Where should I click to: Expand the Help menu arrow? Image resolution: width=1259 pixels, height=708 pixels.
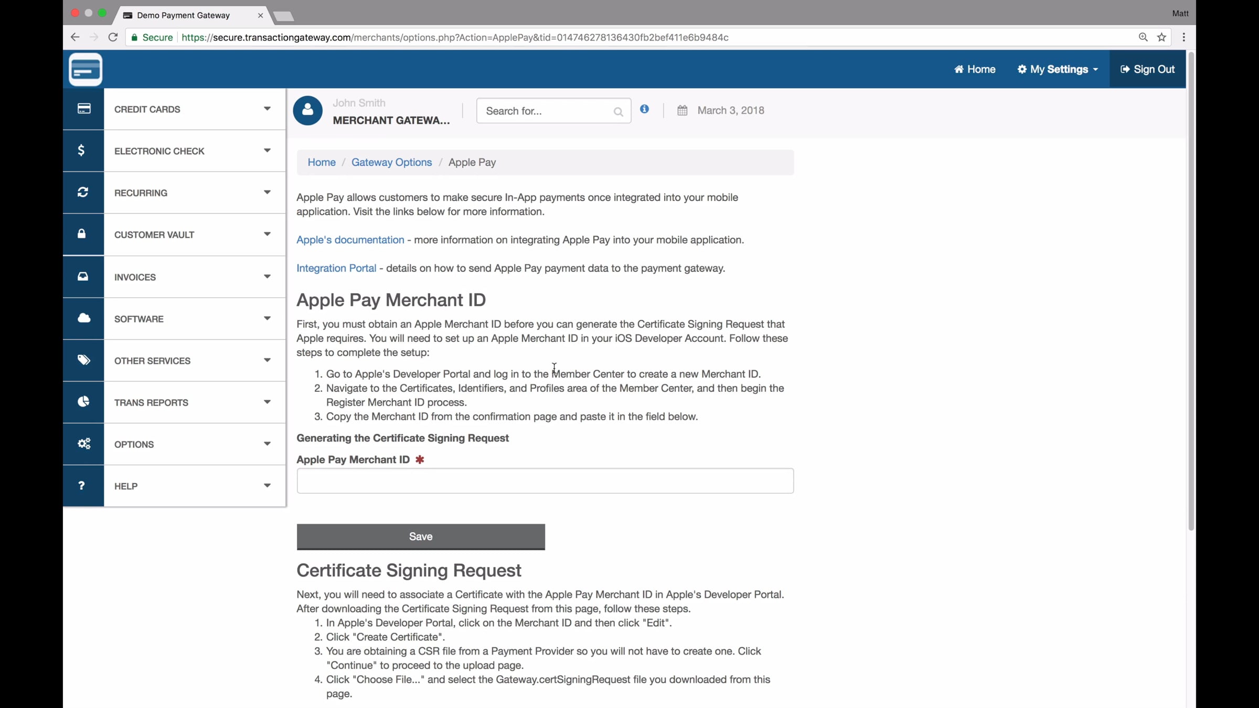(x=267, y=486)
